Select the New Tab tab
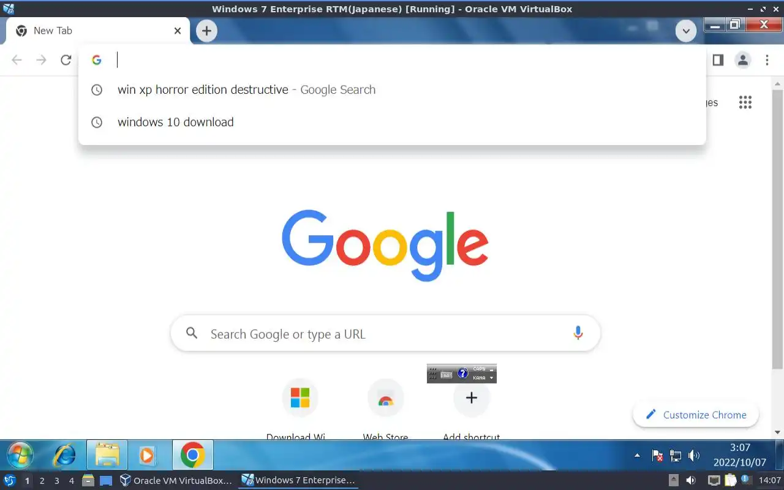The height and width of the screenshot is (490, 784). (x=98, y=31)
